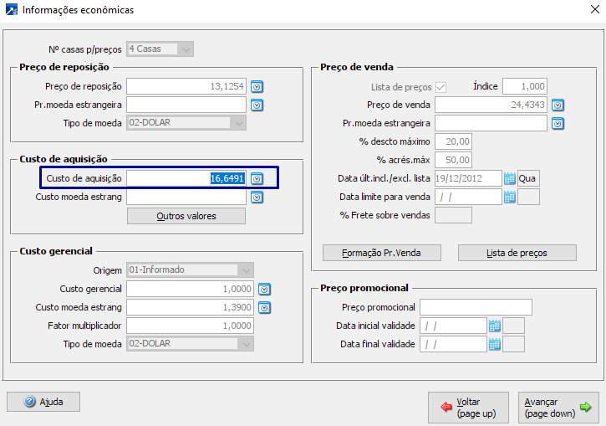
Task: Open Lista de preços button
Action: click(x=517, y=253)
